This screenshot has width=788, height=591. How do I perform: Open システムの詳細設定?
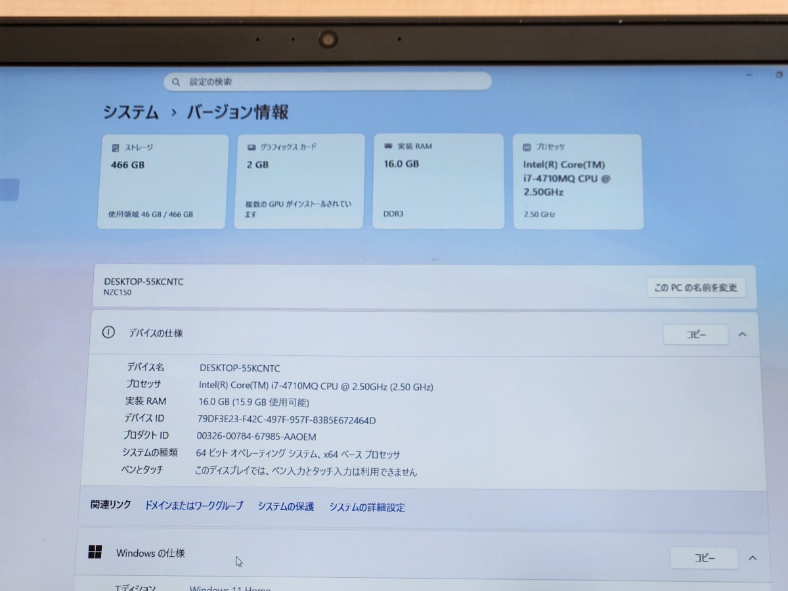click(x=368, y=507)
